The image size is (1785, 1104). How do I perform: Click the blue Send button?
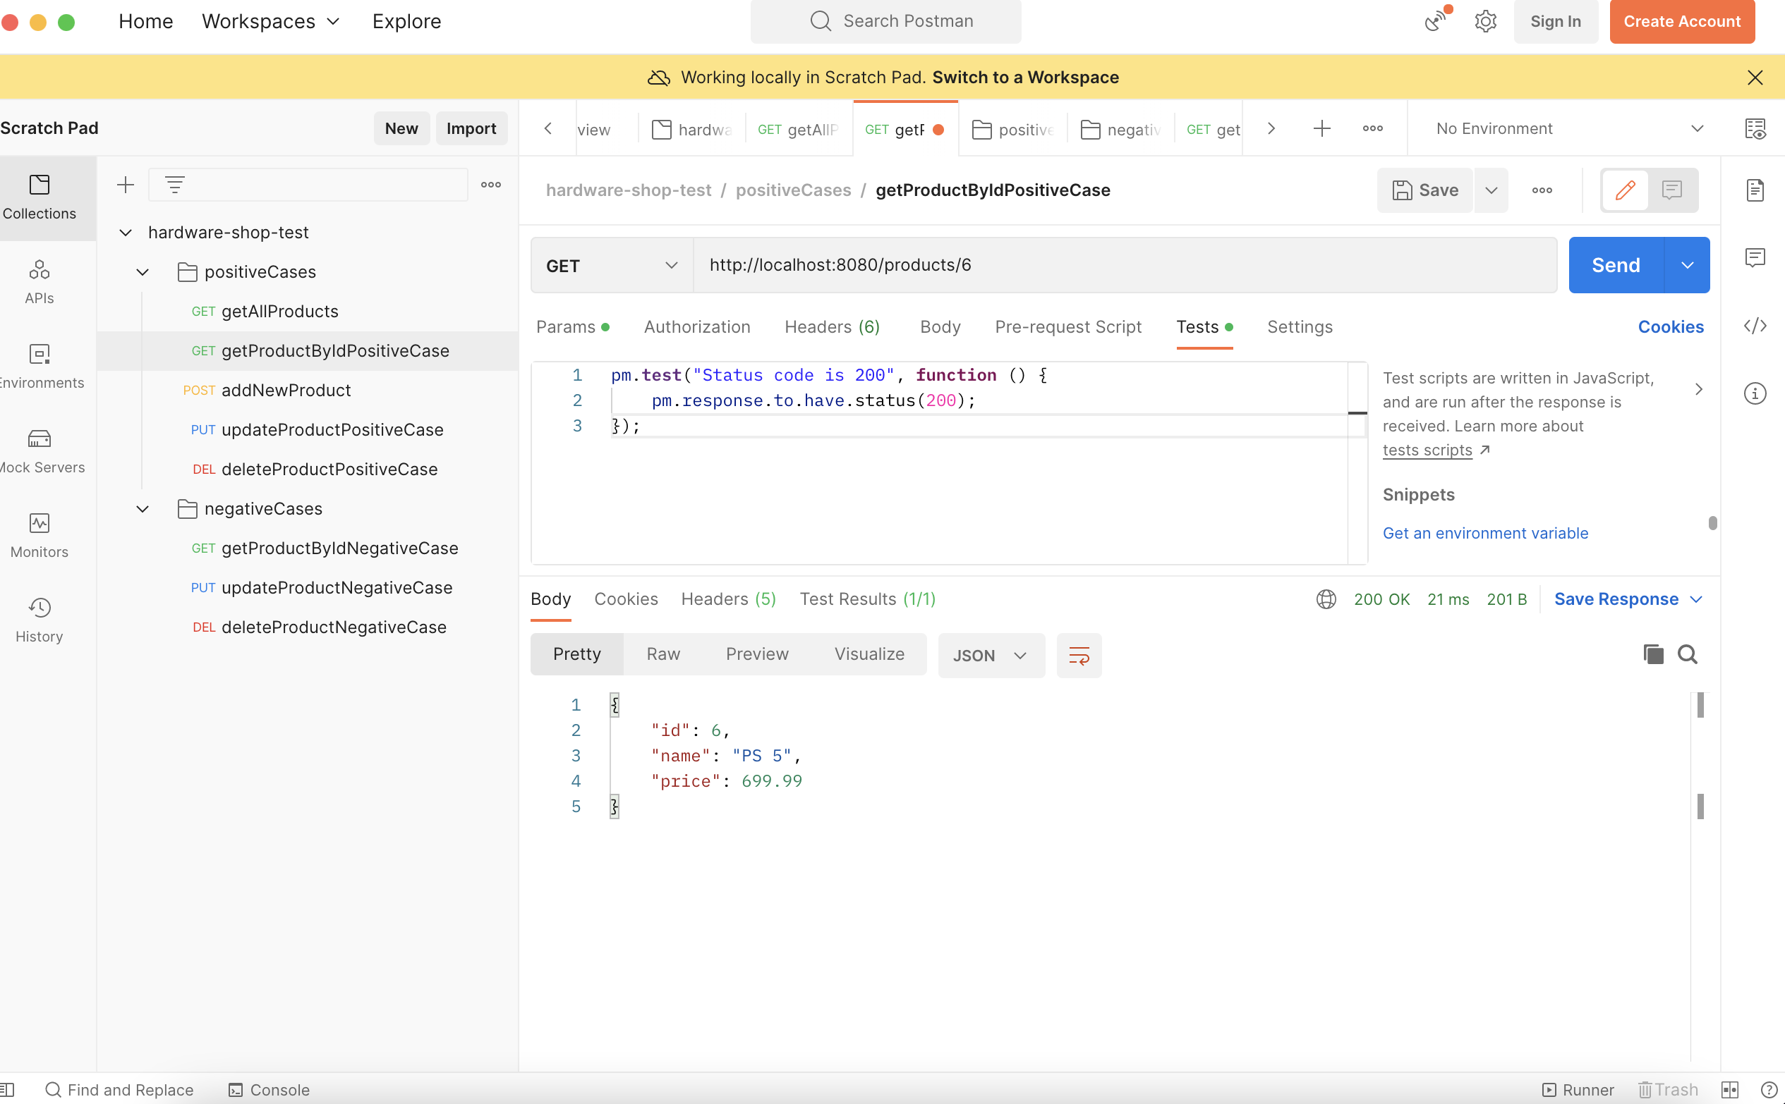point(1616,265)
